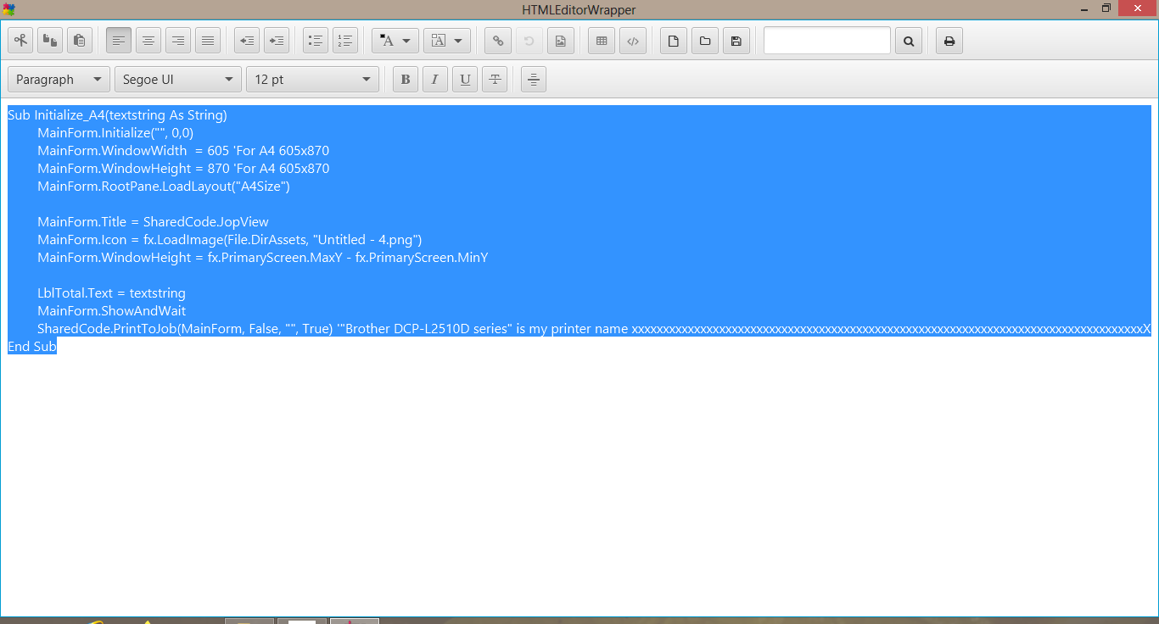Click the "MainForm.Title = SharedCode.JopView" line

(x=153, y=222)
